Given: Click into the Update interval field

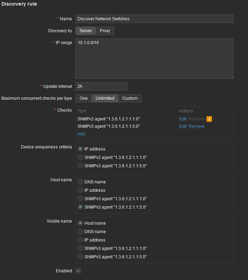Looking at the screenshot, I should [101, 86].
